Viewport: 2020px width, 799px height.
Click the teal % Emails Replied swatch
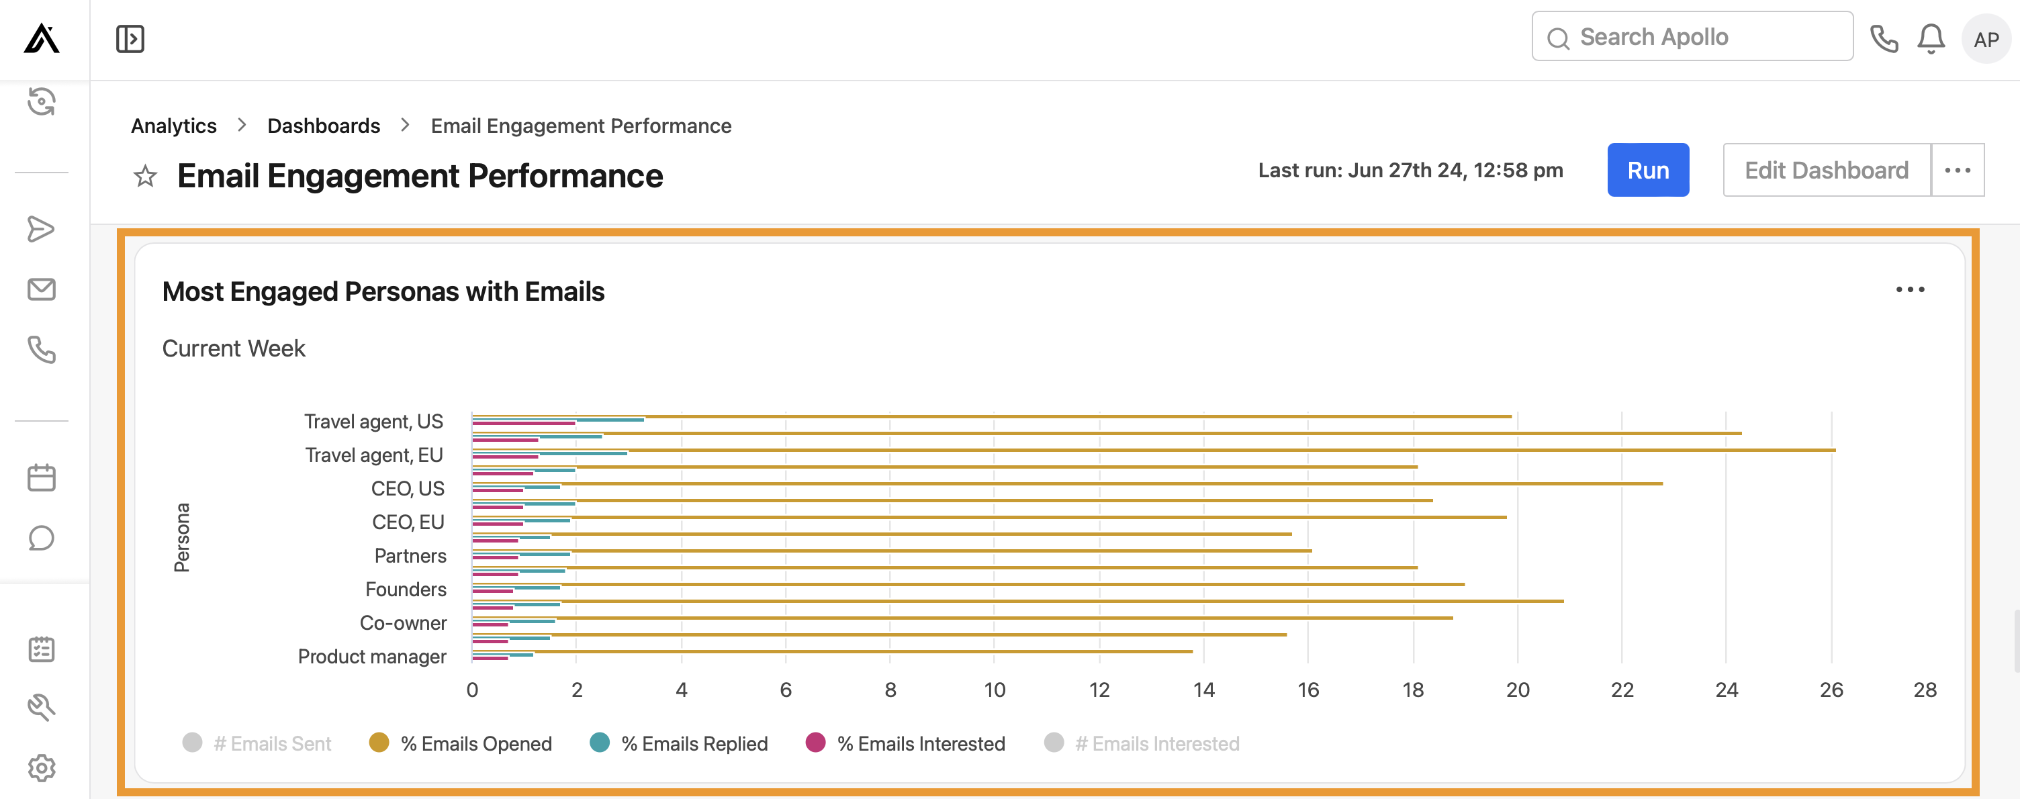(599, 742)
